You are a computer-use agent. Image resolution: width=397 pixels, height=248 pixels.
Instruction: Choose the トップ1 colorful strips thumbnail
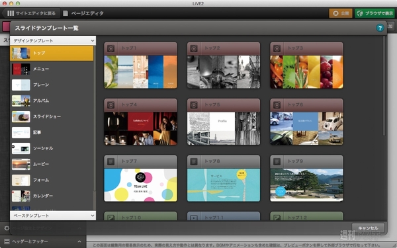click(140, 72)
